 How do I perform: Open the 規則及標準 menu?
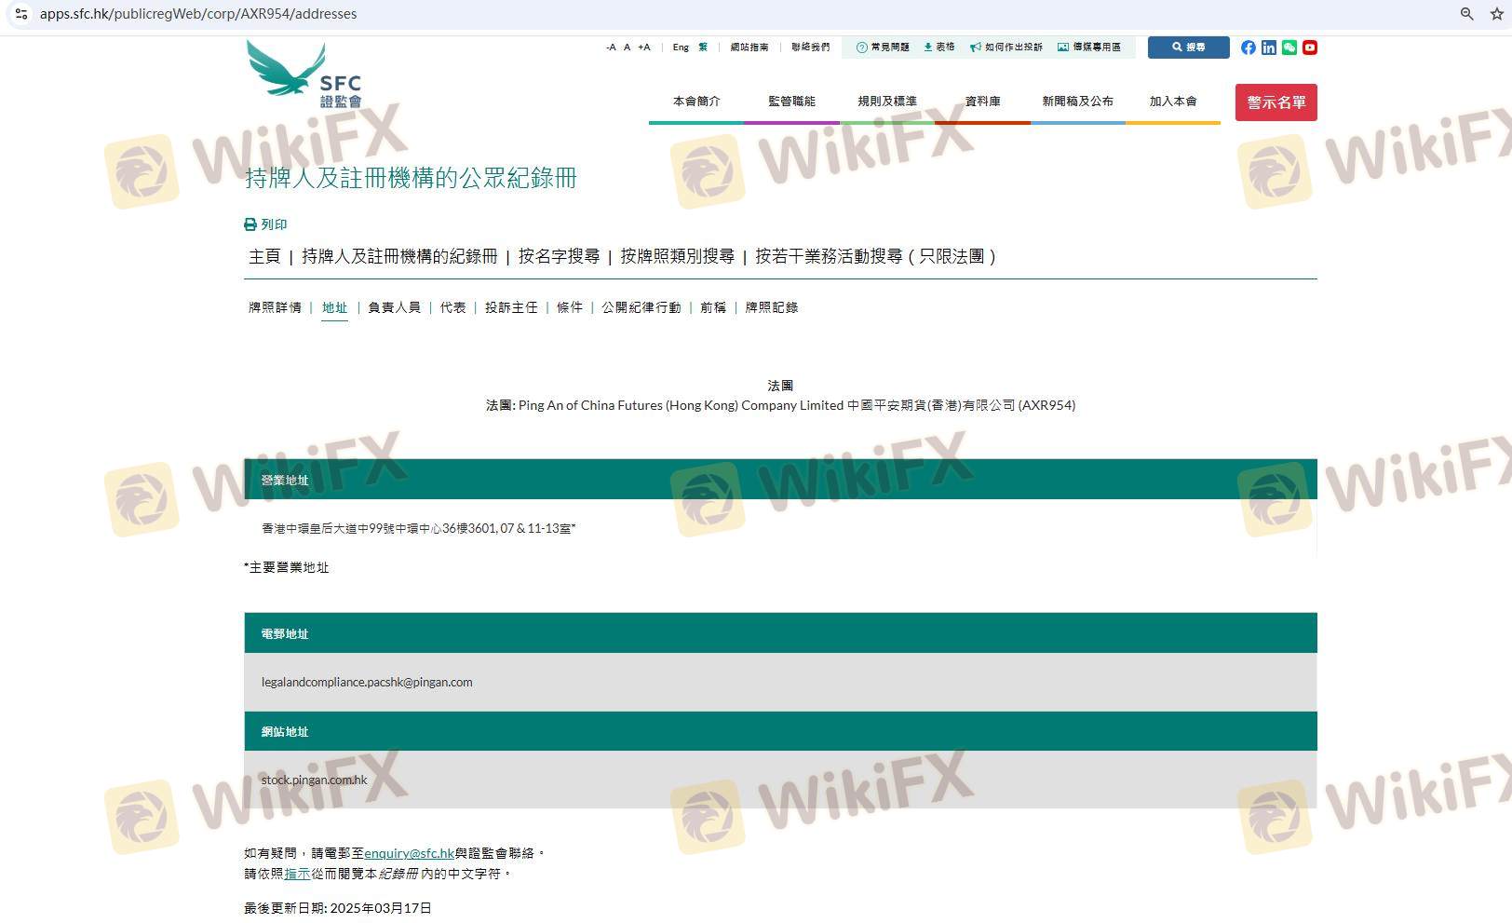[x=887, y=102]
